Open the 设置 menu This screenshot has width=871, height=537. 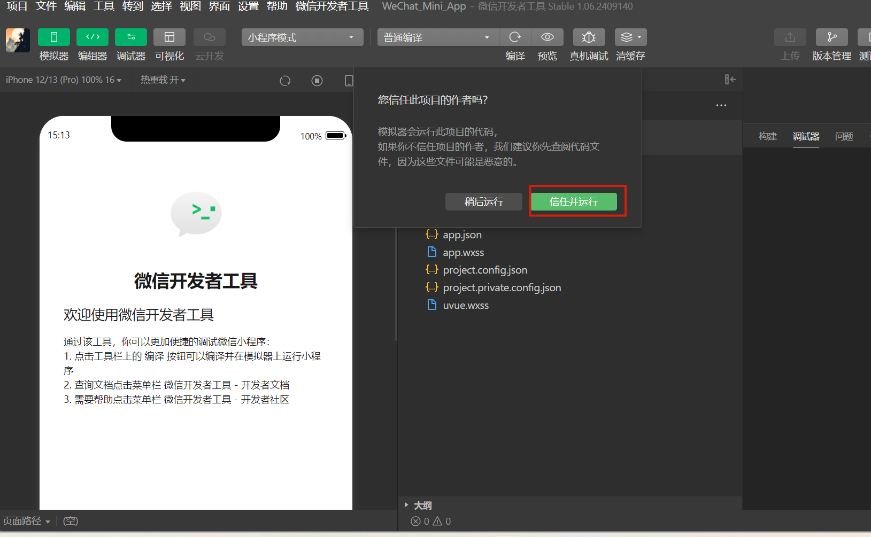[248, 6]
